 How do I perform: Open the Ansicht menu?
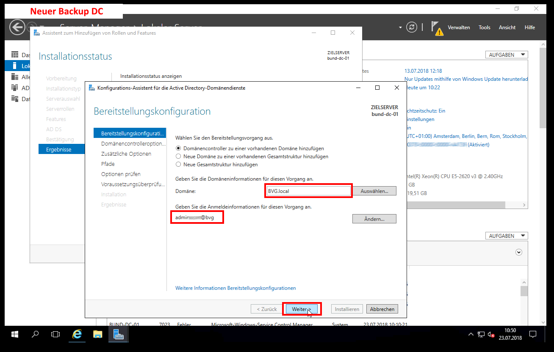[x=507, y=27]
